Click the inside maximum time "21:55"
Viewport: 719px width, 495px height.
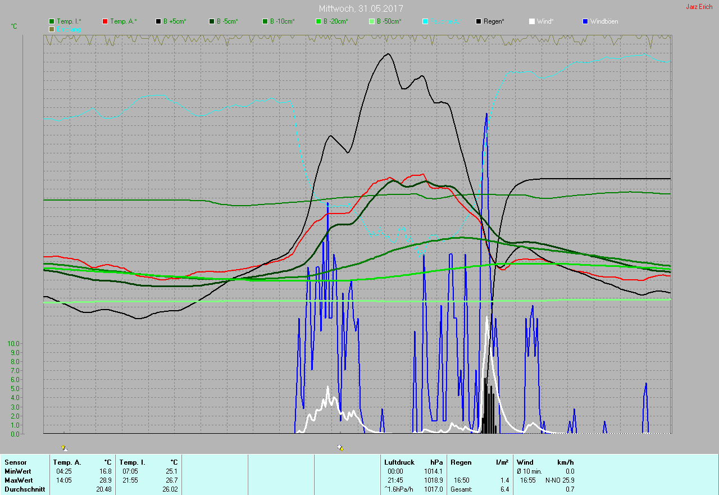point(130,480)
